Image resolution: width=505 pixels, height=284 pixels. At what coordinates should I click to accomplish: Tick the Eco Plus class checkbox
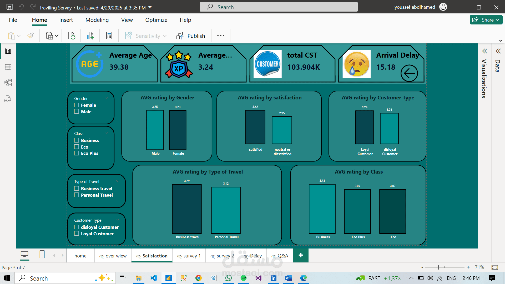77,153
